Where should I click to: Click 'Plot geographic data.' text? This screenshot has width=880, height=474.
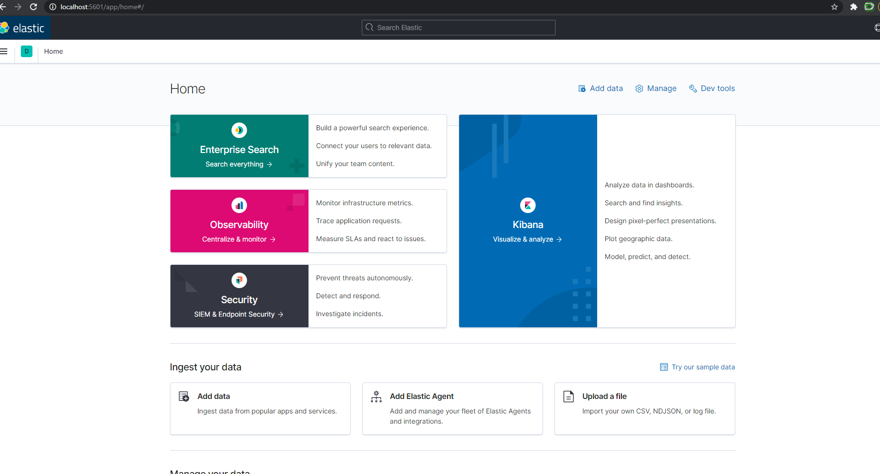(639, 239)
